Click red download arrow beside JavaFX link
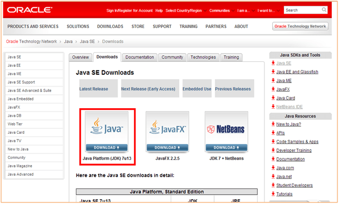343x208 pixels. click(x=273, y=89)
